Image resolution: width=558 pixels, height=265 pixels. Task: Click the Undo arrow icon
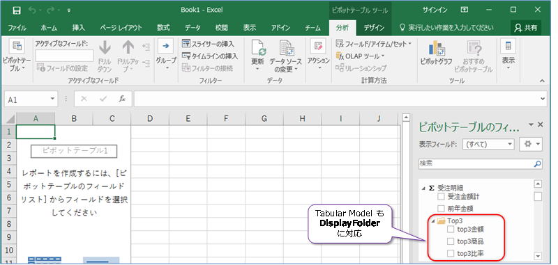[x=32, y=10]
